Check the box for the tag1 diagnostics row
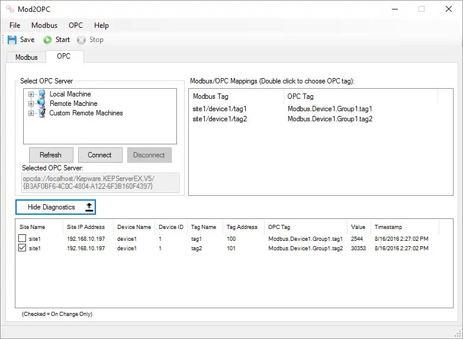Image resolution: width=463 pixels, height=339 pixels. click(x=22, y=238)
